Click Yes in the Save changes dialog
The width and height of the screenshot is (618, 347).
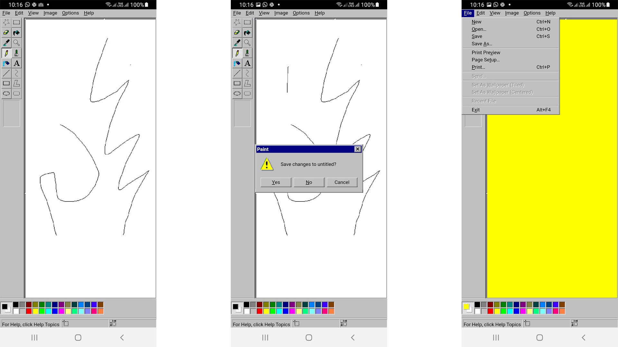[x=276, y=182]
